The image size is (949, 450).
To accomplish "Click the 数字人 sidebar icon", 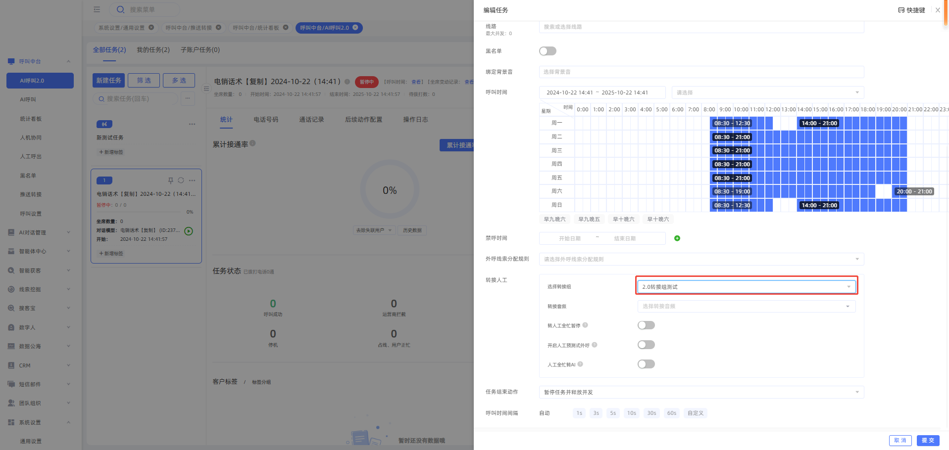I will click(11, 327).
